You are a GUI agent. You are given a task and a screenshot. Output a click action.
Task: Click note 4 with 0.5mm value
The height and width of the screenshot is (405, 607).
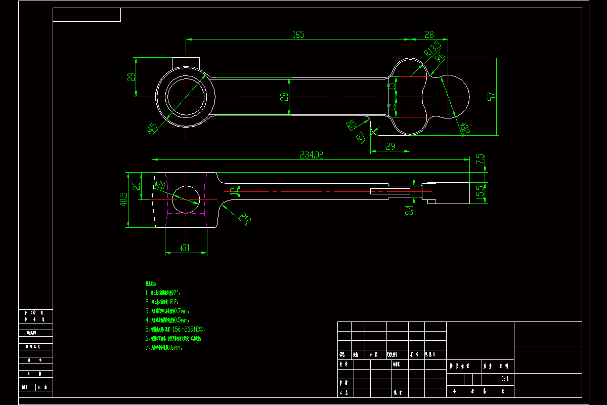(167, 320)
